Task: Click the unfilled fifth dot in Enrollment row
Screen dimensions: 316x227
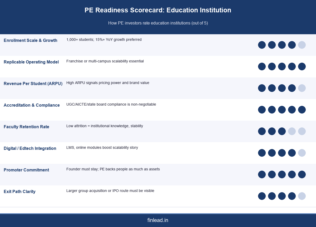Action: click(x=302, y=45)
